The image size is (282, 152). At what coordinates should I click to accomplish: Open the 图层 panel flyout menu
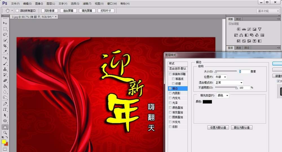click(x=278, y=48)
